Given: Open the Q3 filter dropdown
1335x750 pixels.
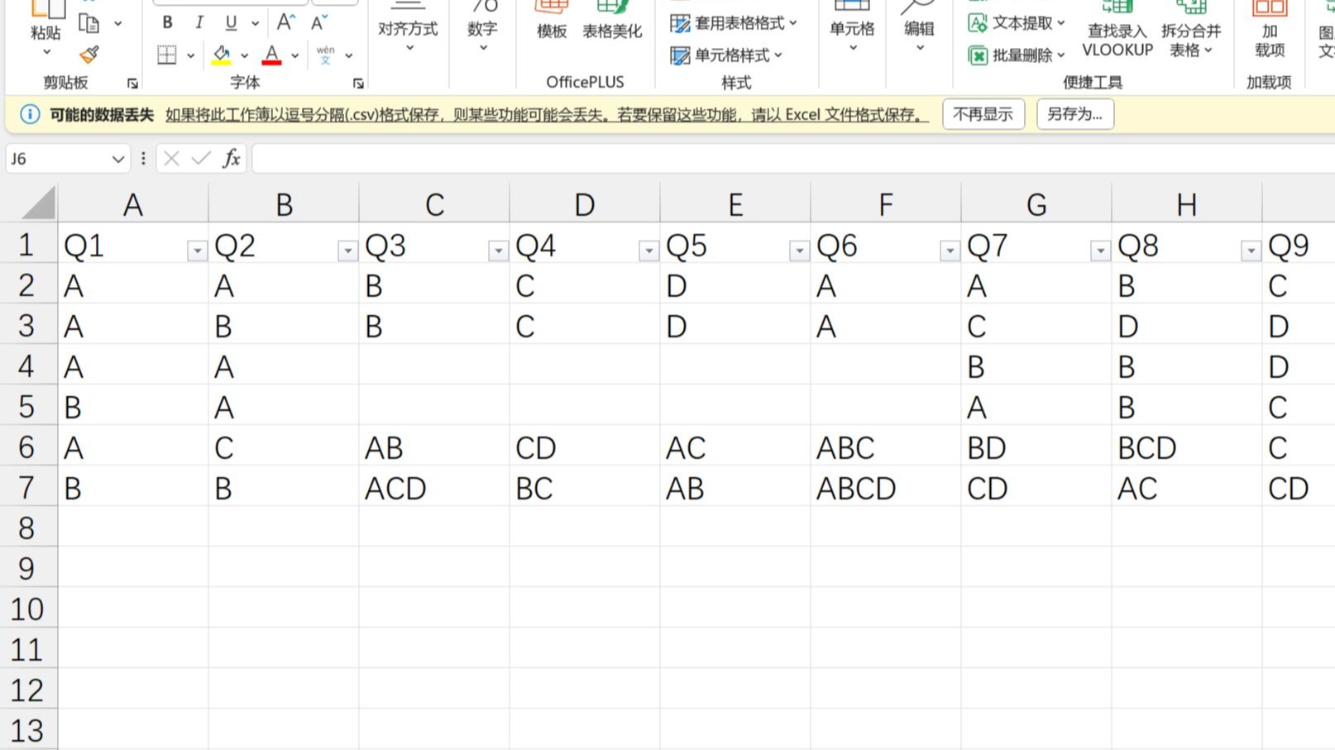Looking at the screenshot, I should click(498, 251).
